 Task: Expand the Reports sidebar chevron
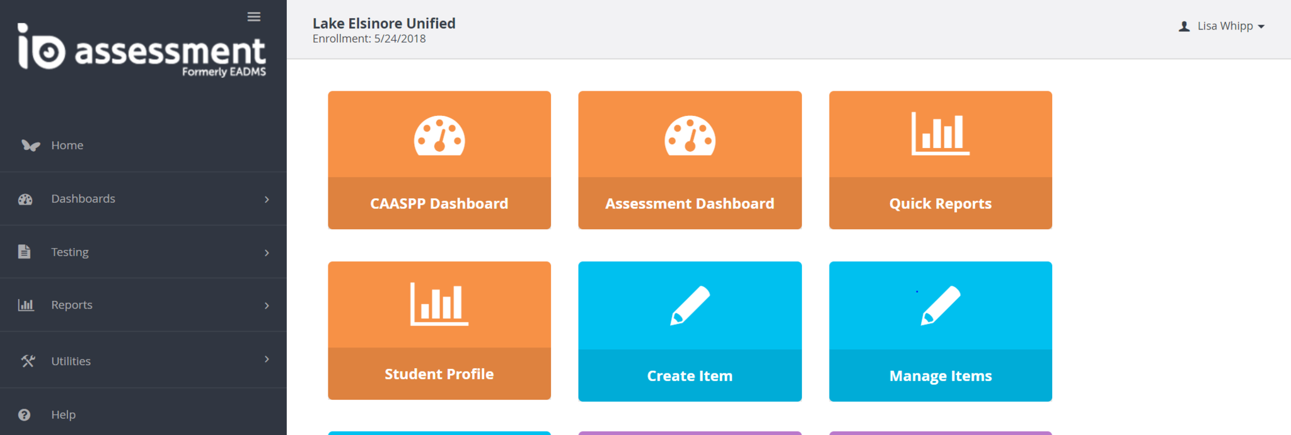[x=267, y=306]
